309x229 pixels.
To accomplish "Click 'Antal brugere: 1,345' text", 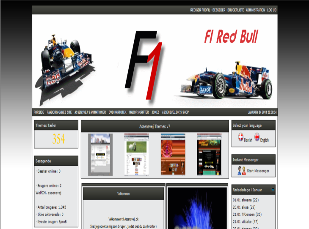I will pyautogui.click(x=52, y=207).
